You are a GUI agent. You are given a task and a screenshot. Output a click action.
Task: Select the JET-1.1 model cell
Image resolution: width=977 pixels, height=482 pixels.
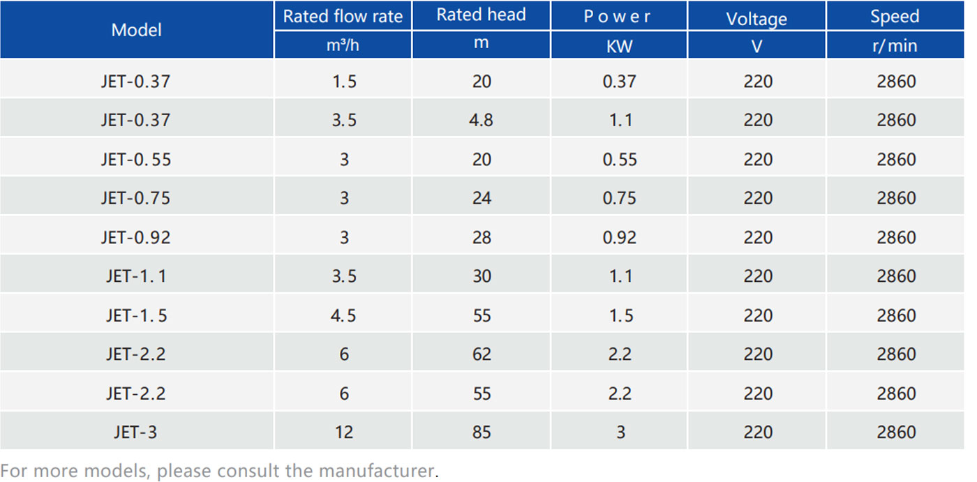click(135, 276)
